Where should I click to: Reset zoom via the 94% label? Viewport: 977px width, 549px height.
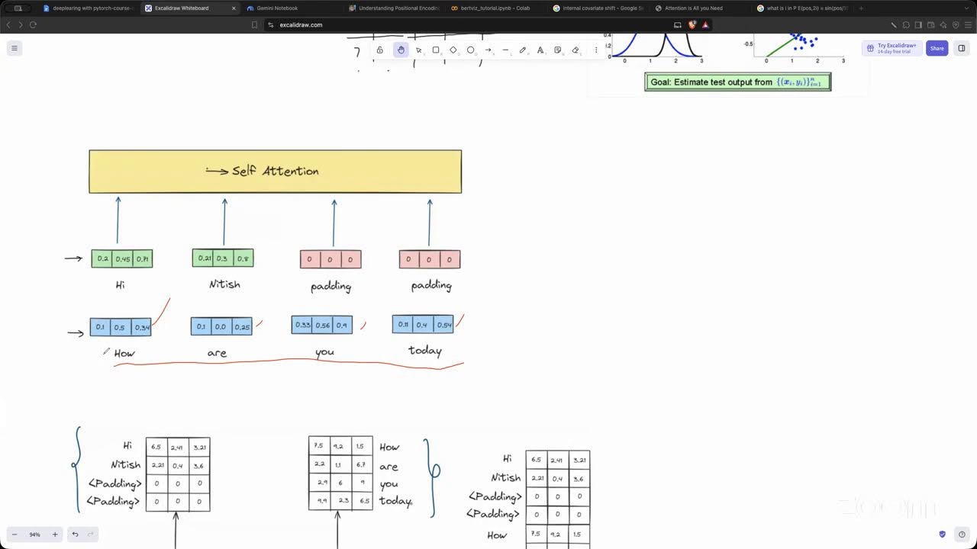[x=34, y=535]
